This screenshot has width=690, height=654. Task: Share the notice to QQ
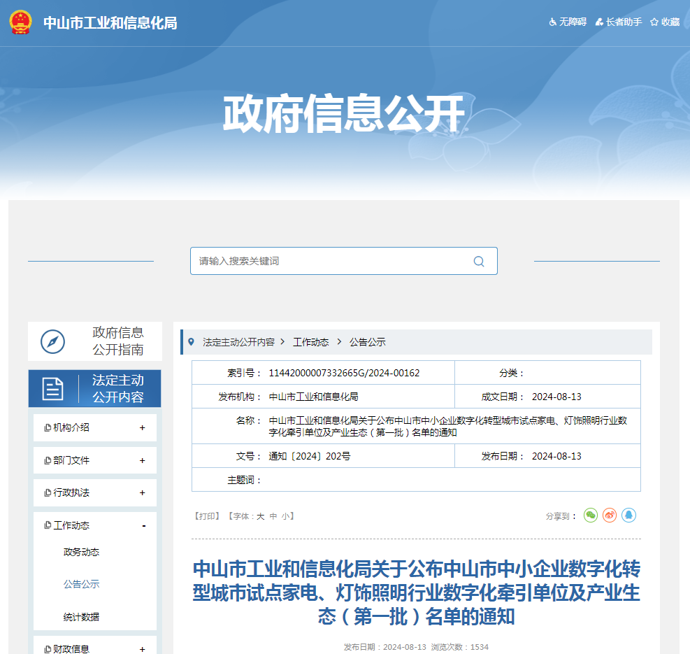click(x=628, y=516)
